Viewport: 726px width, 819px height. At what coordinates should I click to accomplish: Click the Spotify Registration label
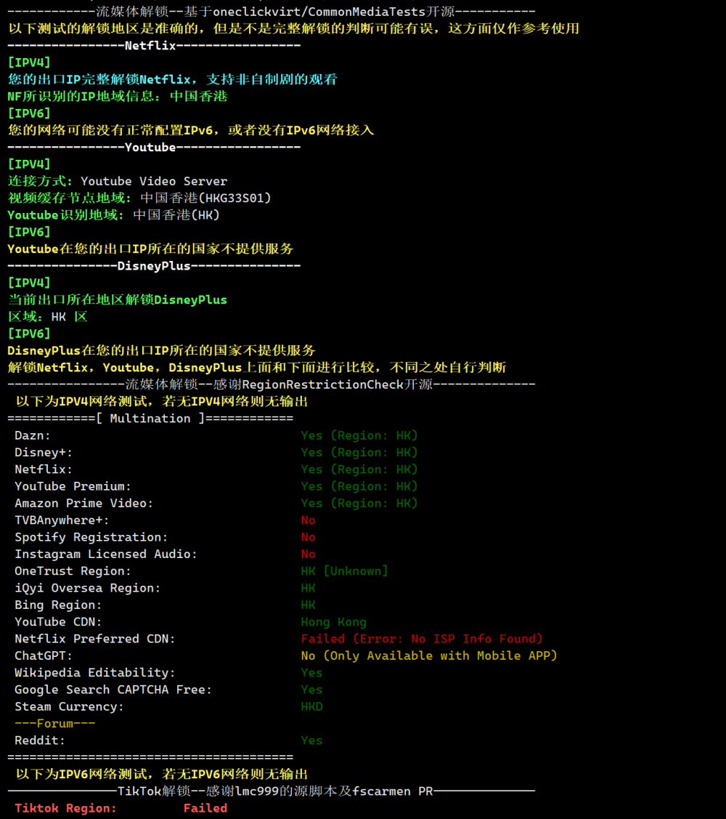coord(91,537)
